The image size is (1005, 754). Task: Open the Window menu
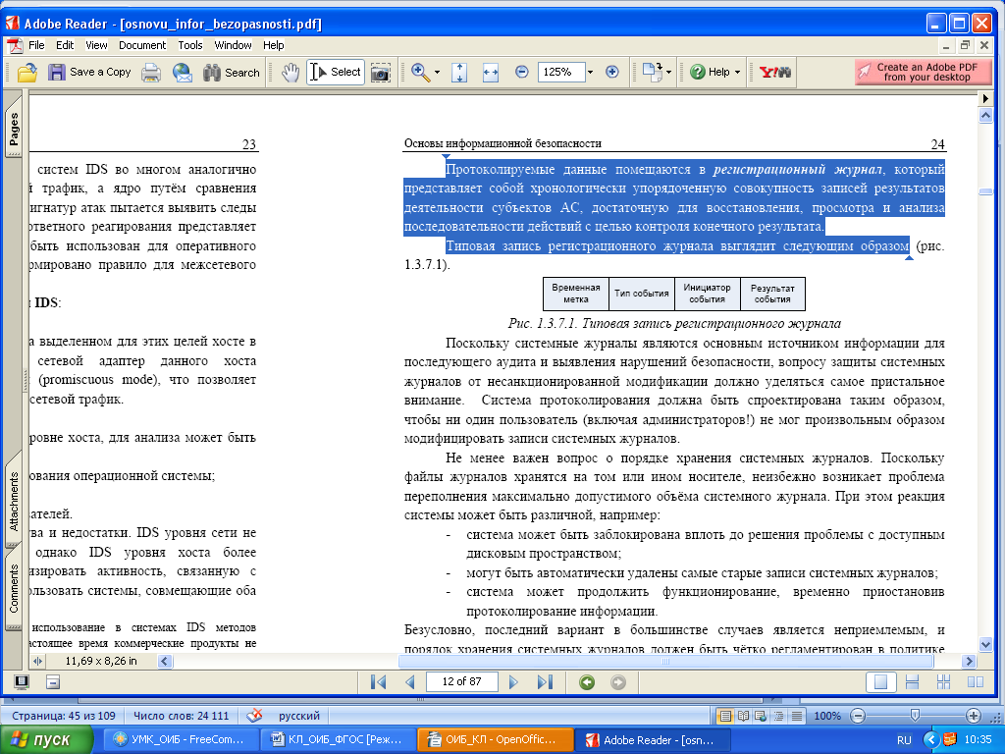233,45
